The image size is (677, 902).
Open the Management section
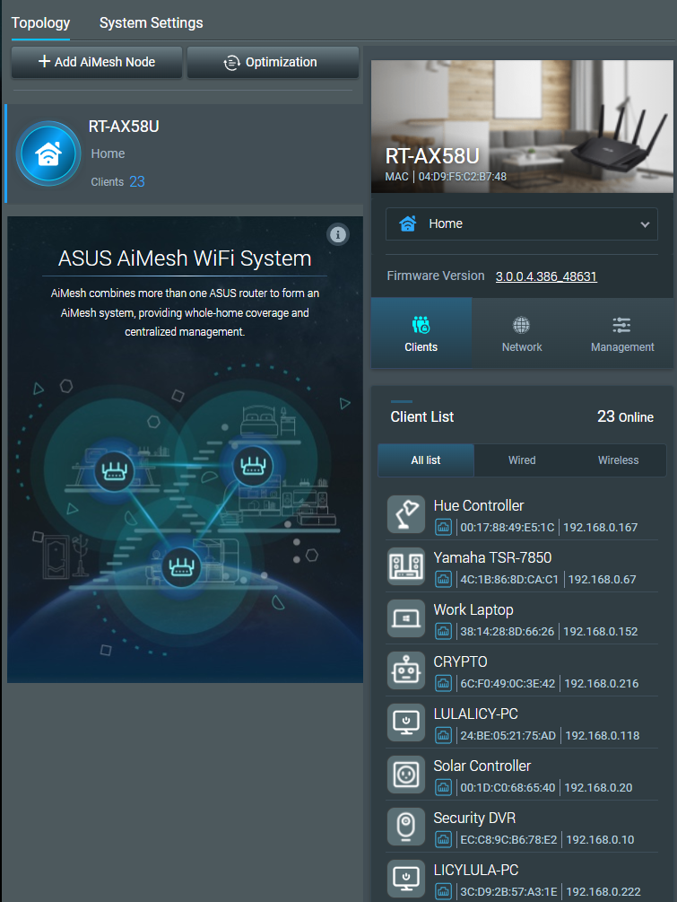pos(622,333)
